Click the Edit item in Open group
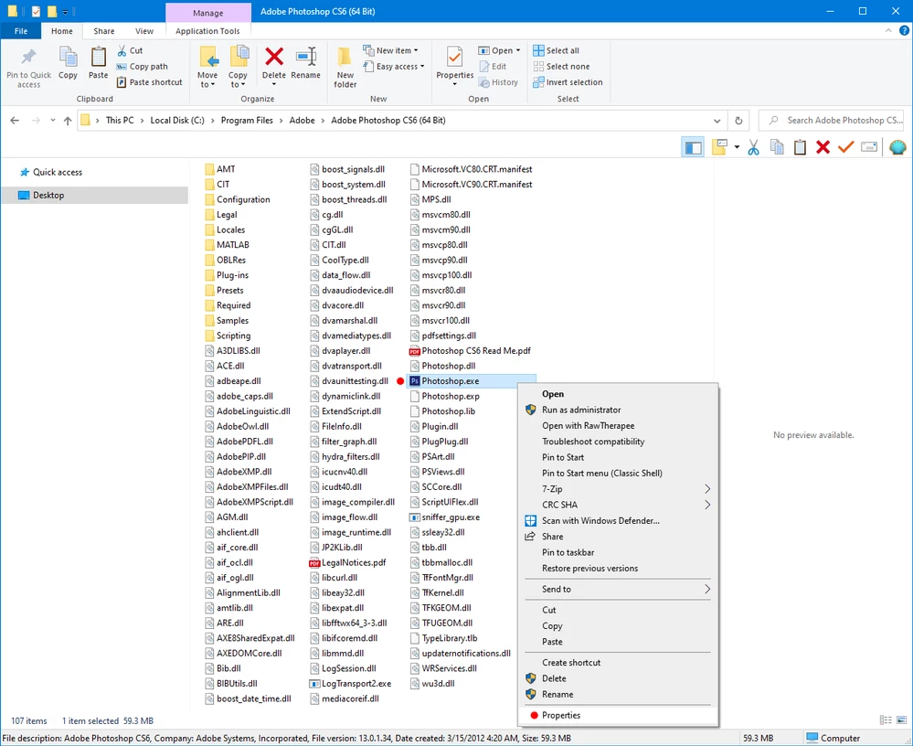This screenshot has height=746, width=913. [x=493, y=67]
